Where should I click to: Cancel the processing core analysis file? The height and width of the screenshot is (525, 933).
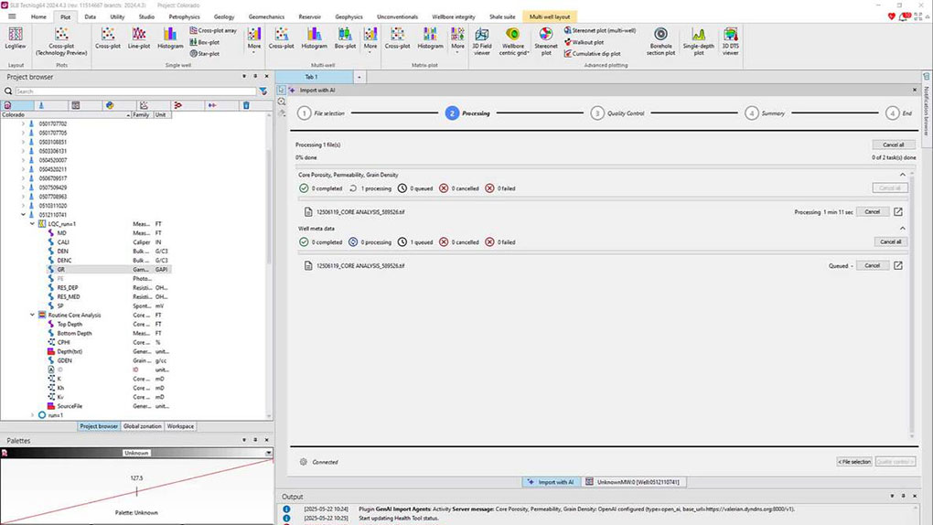click(873, 212)
